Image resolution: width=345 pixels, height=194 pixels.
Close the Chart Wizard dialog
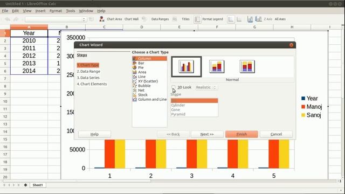pyautogui.click(x=291, y=45)
